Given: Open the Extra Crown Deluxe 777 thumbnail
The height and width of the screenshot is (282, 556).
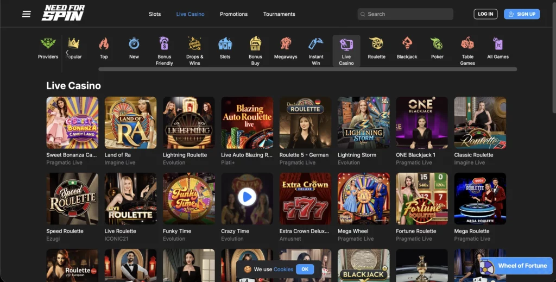Looking at the screenshot, I should click(305, 199).
